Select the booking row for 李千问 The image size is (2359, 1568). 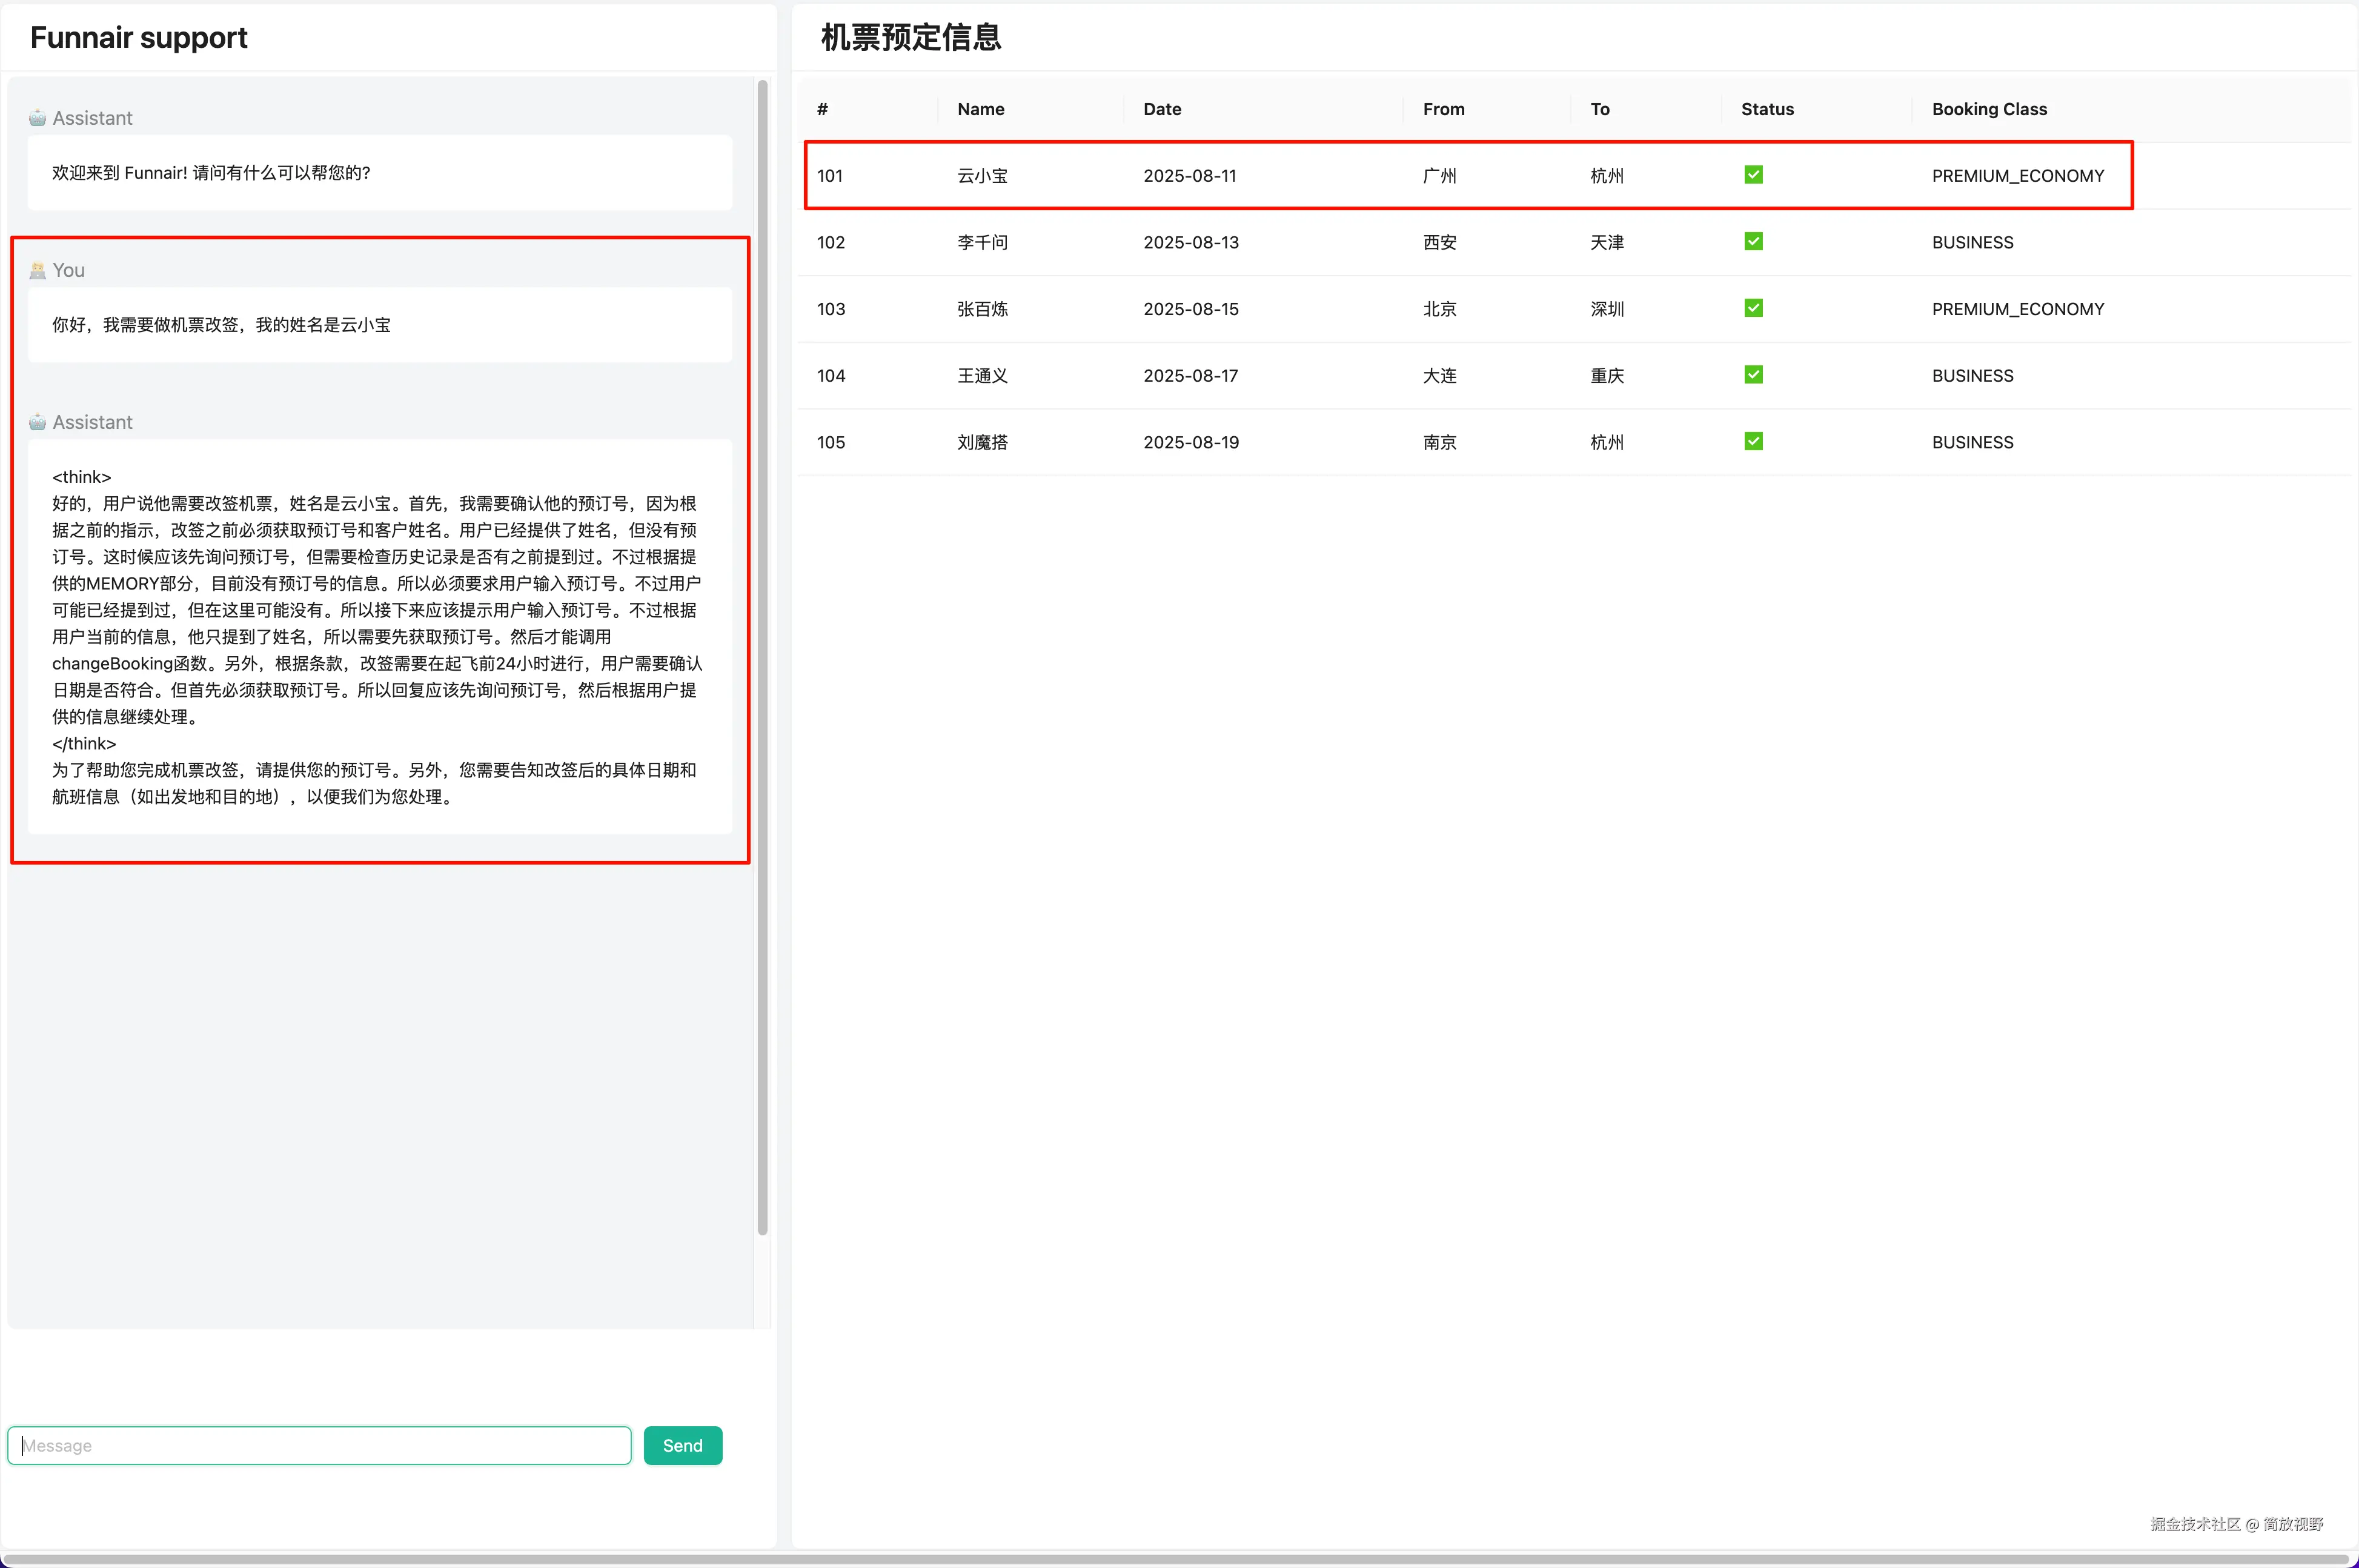[983, 242]
